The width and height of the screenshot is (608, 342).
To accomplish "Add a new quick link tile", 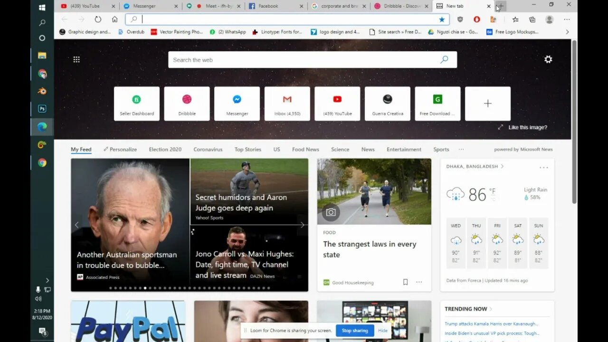I will pos(488,104).
